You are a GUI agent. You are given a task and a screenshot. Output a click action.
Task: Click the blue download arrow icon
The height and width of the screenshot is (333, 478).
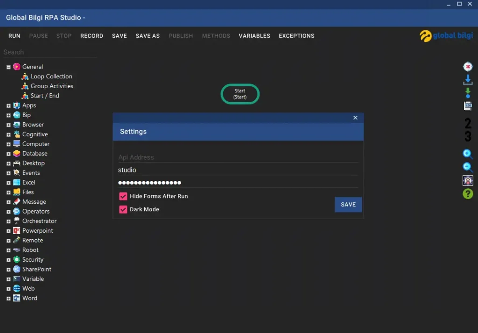(x=468, y=79)
